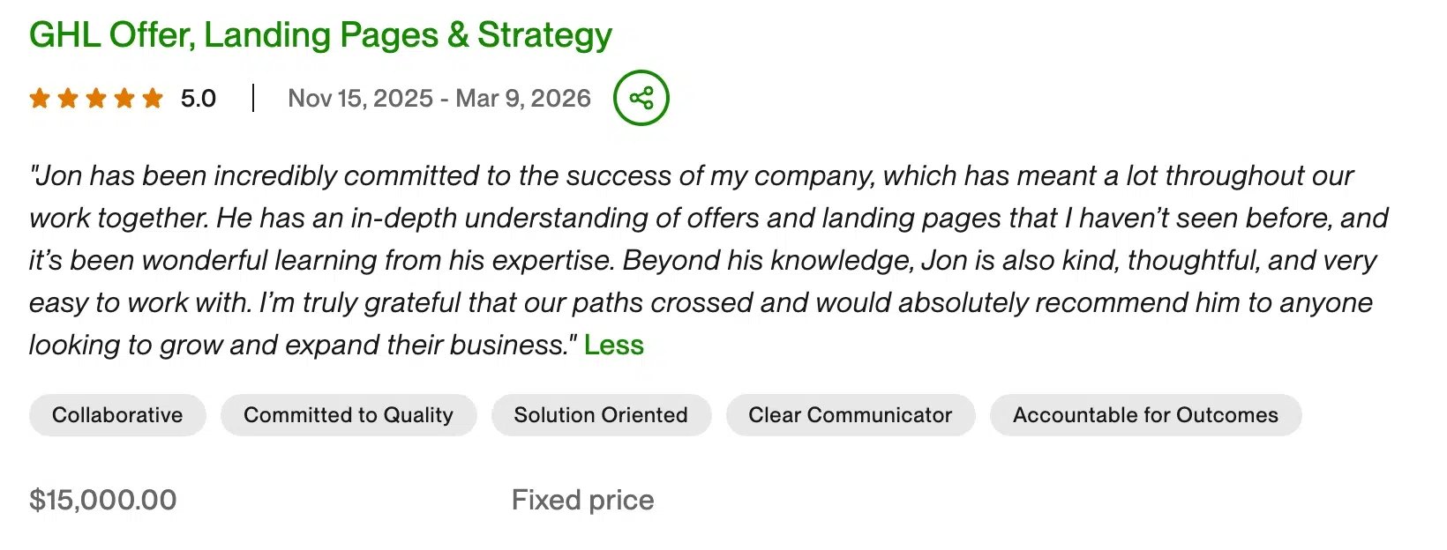
Task: Click the share button inside the circle
Action: 641,98
